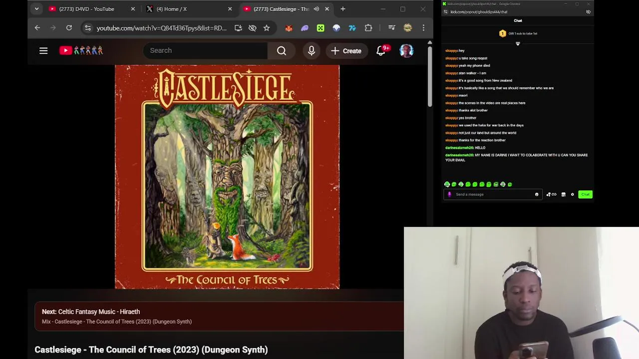The image size is (639, 359).
Task: Open the MetaMask fox extension
Action: click(x=289, y=28)
